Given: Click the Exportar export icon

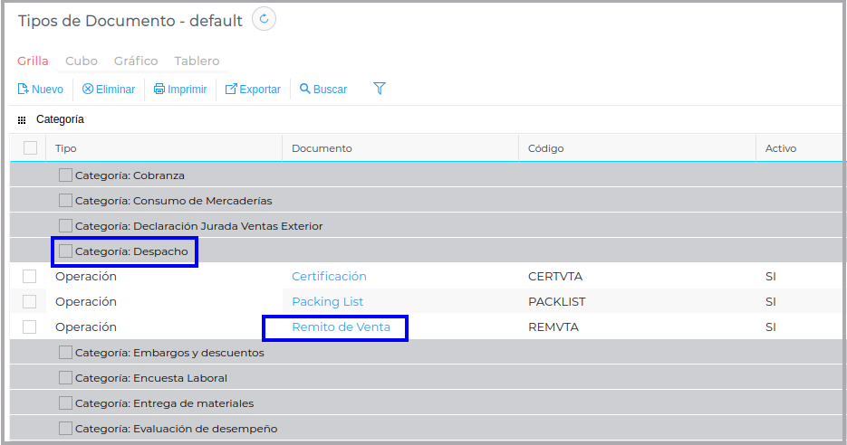Looking at the screenshot, I should [x=231, y=90].
